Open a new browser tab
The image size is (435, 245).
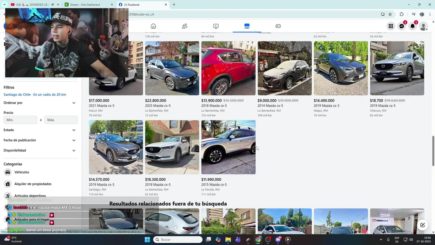click(x=174, y=5)
